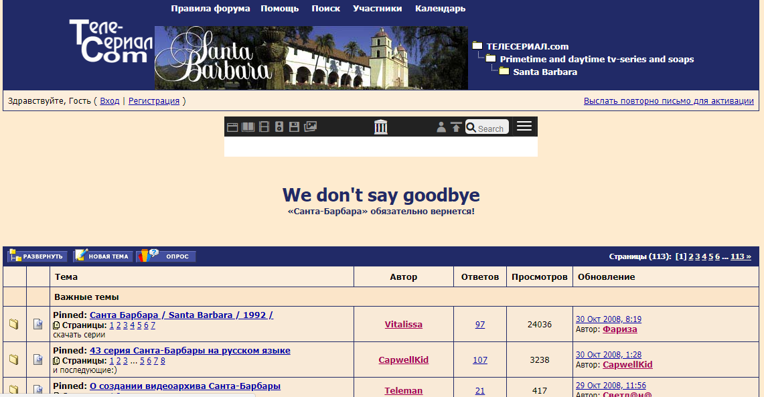The height and width of the screenshot is (397, 764).
Task: Click the Santa Barbara banner image
Action: point(311,58)
